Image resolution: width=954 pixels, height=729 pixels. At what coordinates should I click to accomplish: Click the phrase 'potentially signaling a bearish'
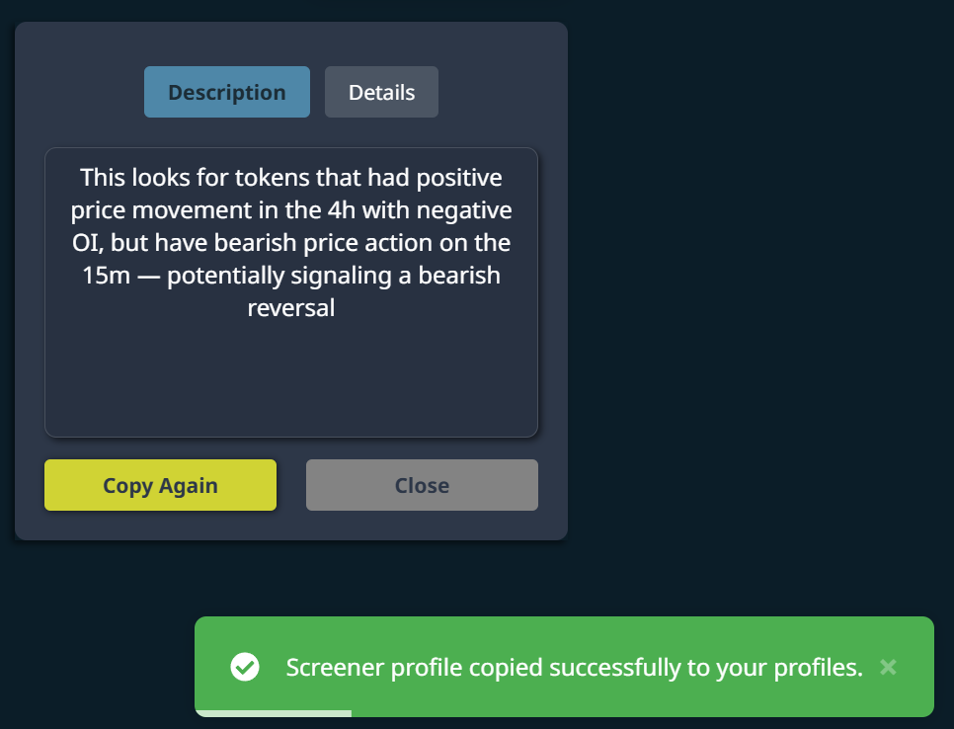point(334,276)
